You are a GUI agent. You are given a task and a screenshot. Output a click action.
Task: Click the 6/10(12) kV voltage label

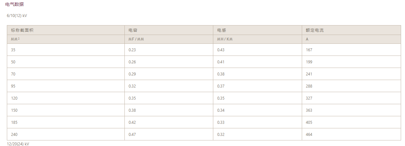pyautogui.click(x=17, y=15)
